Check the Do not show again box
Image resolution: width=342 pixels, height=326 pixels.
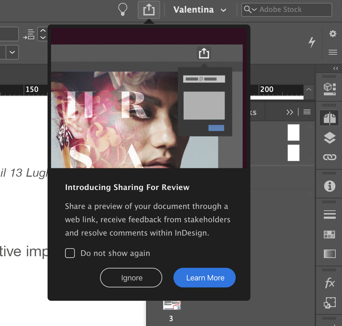click(70, 253)
